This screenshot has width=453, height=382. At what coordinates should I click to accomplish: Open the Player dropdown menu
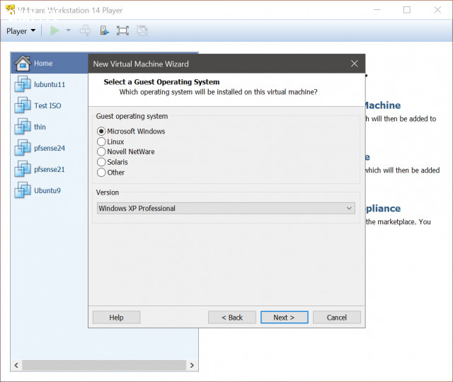(x=21, y=31)
